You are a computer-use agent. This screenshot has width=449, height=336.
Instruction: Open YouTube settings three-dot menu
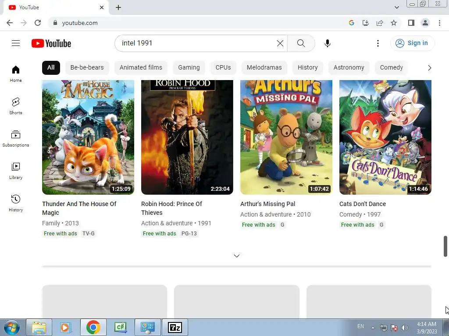[378, 43]
